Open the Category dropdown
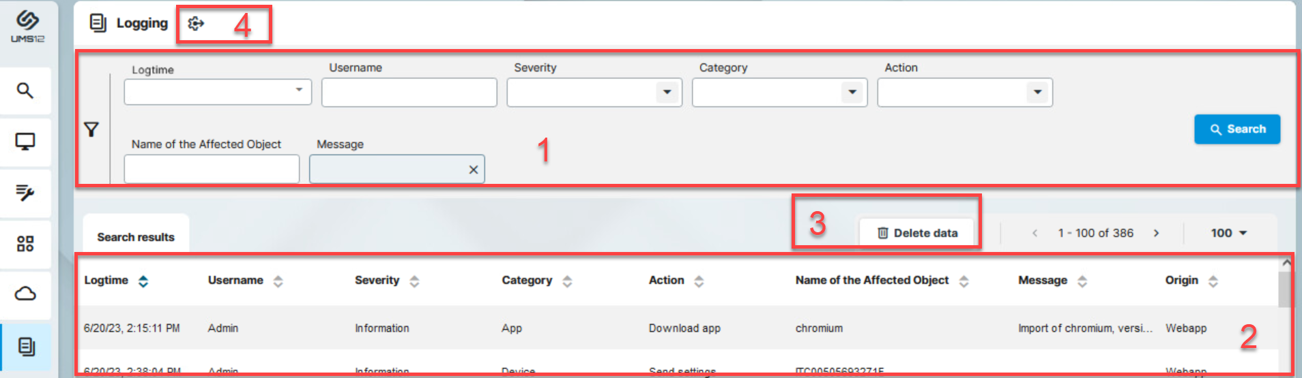The image size is (1302, 378). pos(852,92)
